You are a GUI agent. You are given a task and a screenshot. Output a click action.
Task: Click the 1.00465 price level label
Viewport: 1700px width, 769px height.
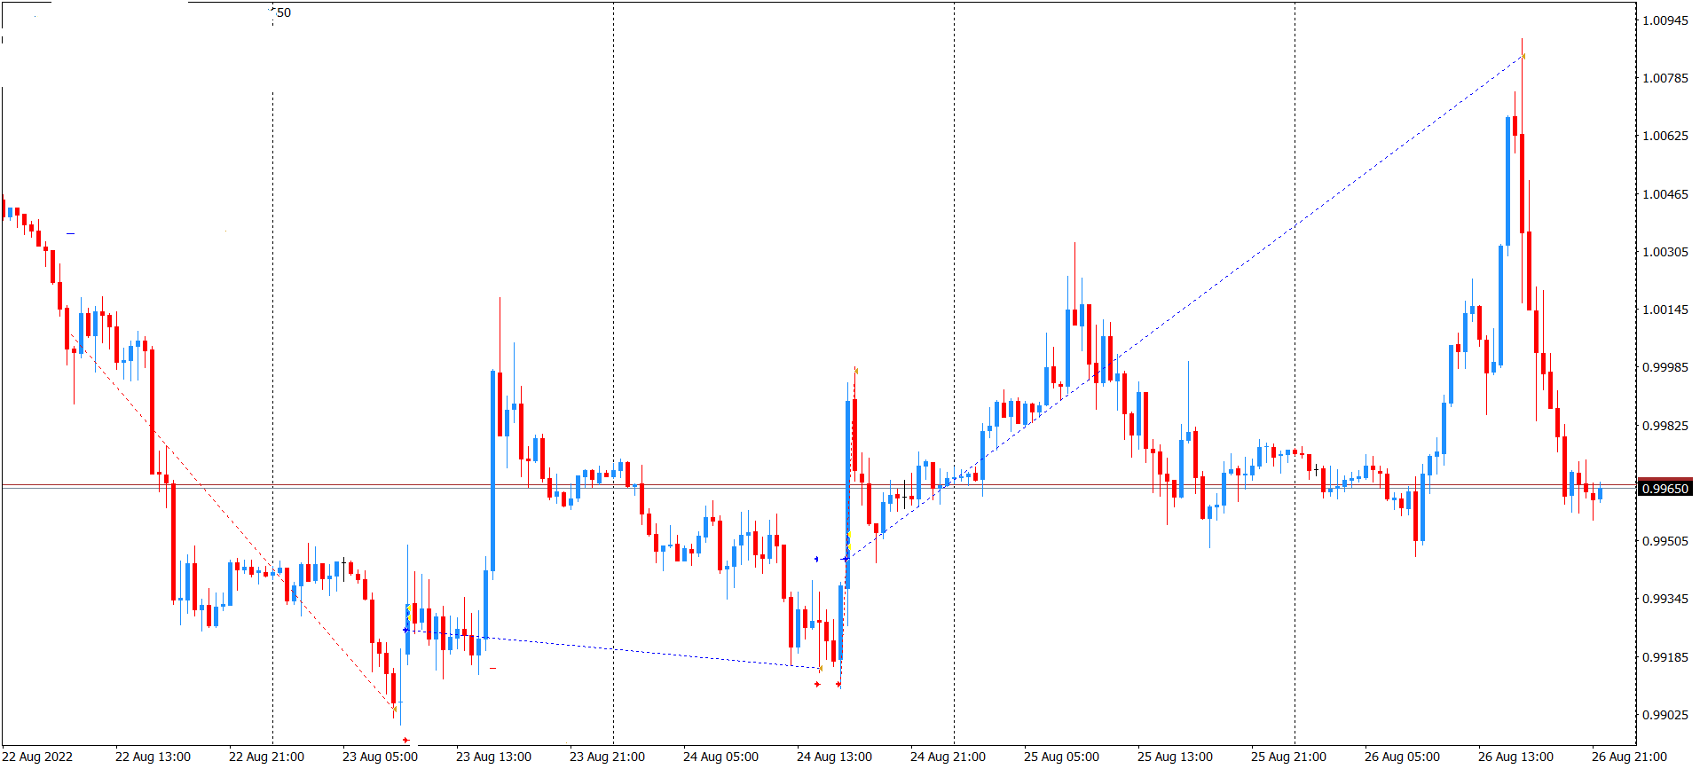pyautogui.click(x=1665, y=194)
